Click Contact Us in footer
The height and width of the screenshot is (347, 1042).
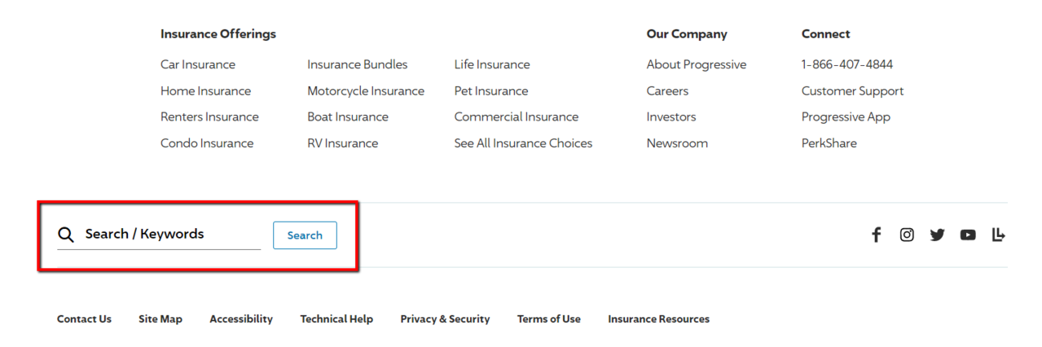coord(84,319)
